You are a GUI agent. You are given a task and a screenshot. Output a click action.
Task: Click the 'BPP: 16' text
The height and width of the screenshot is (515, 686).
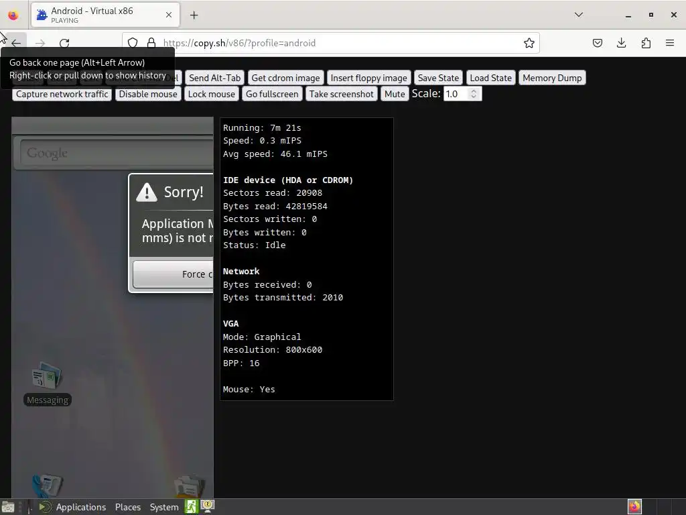241,363
